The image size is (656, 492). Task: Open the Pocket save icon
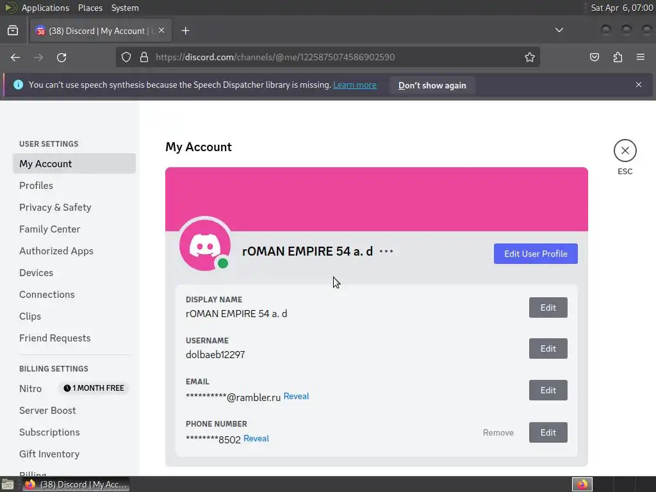coord(594,57)
